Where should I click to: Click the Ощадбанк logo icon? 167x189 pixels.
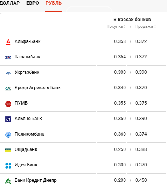click(8, 150)
